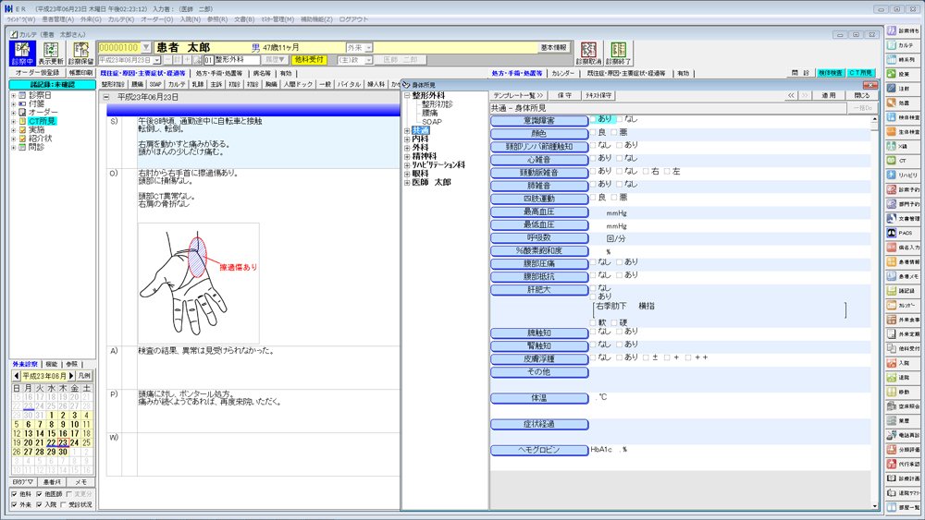This screenshot has height=520, width=925.
Task: Expand the 眼科 tree node
Action: pos(407,175)
